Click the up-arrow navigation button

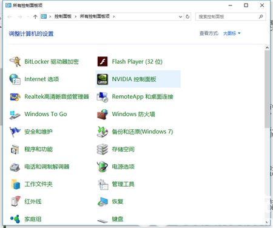(35, 16)
